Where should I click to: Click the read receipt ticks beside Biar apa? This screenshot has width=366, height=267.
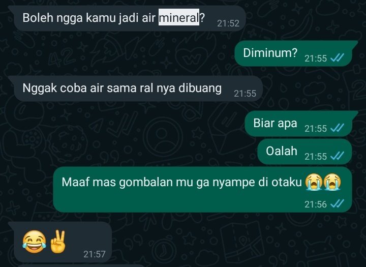(338, 128)
